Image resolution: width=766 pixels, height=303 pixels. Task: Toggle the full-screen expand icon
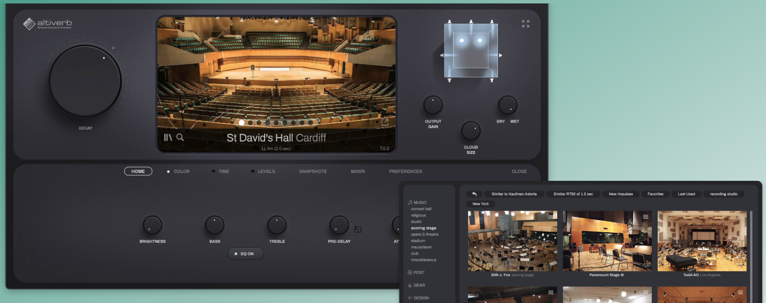[525, 23]
